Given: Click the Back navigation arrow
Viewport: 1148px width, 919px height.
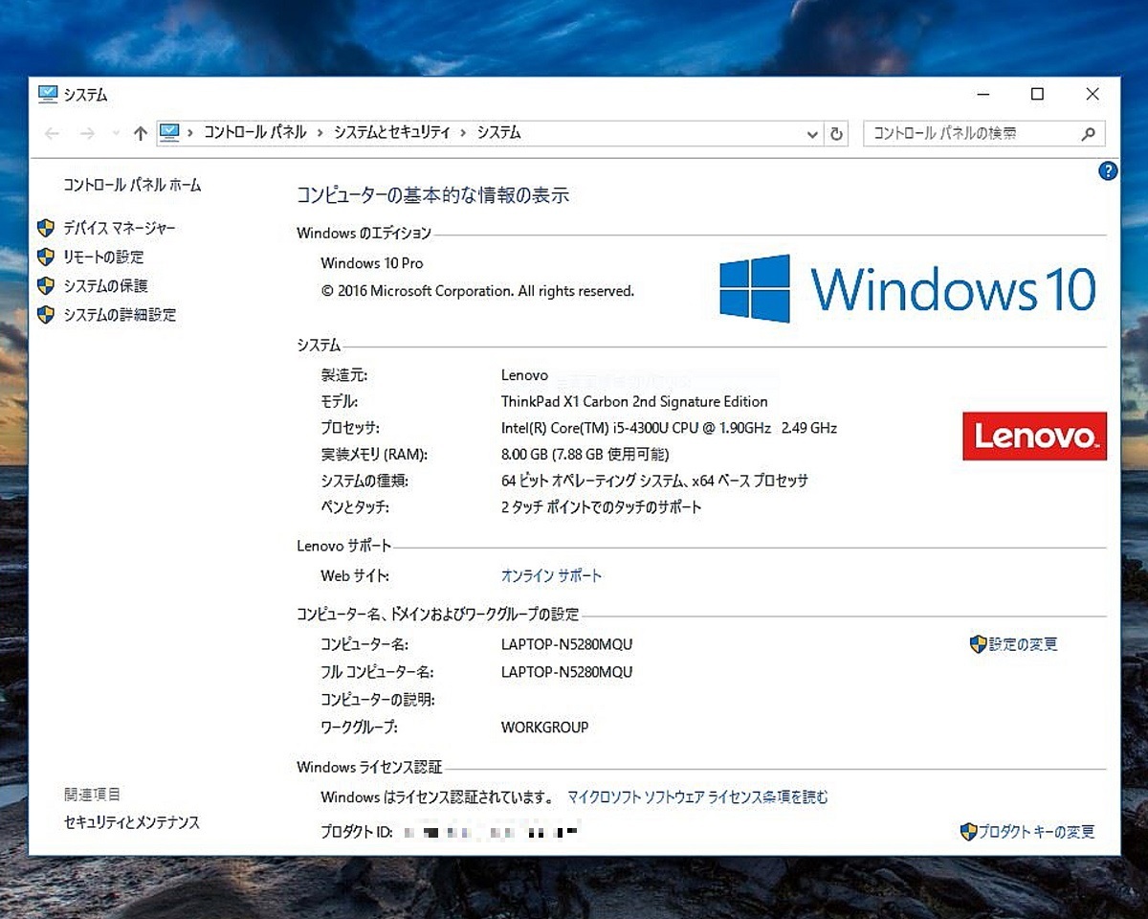Looking at the screenshot, I should point(53,134).
